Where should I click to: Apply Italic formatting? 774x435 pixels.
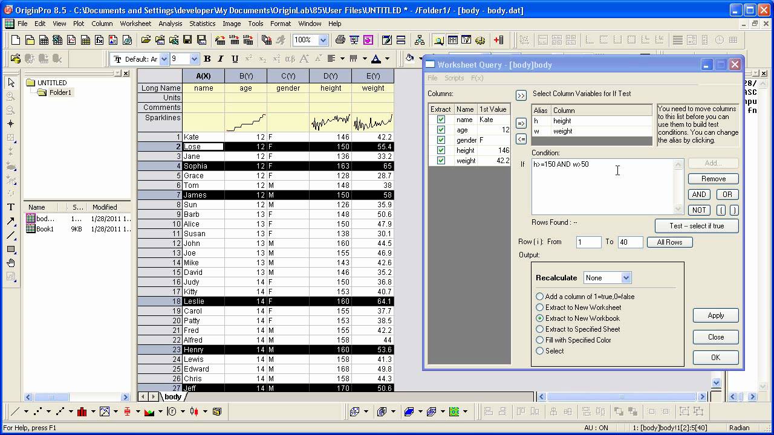coord(221,59)
